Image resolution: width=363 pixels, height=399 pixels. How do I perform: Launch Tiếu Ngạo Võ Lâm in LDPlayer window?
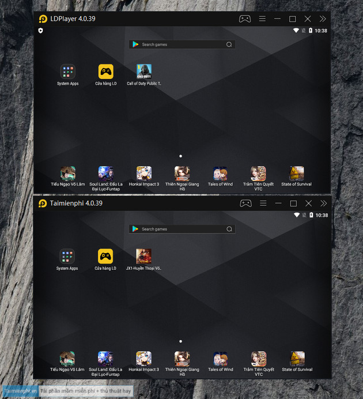[x=67, y=176]
